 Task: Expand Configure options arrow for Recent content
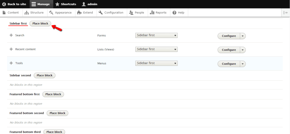point(243,50)
